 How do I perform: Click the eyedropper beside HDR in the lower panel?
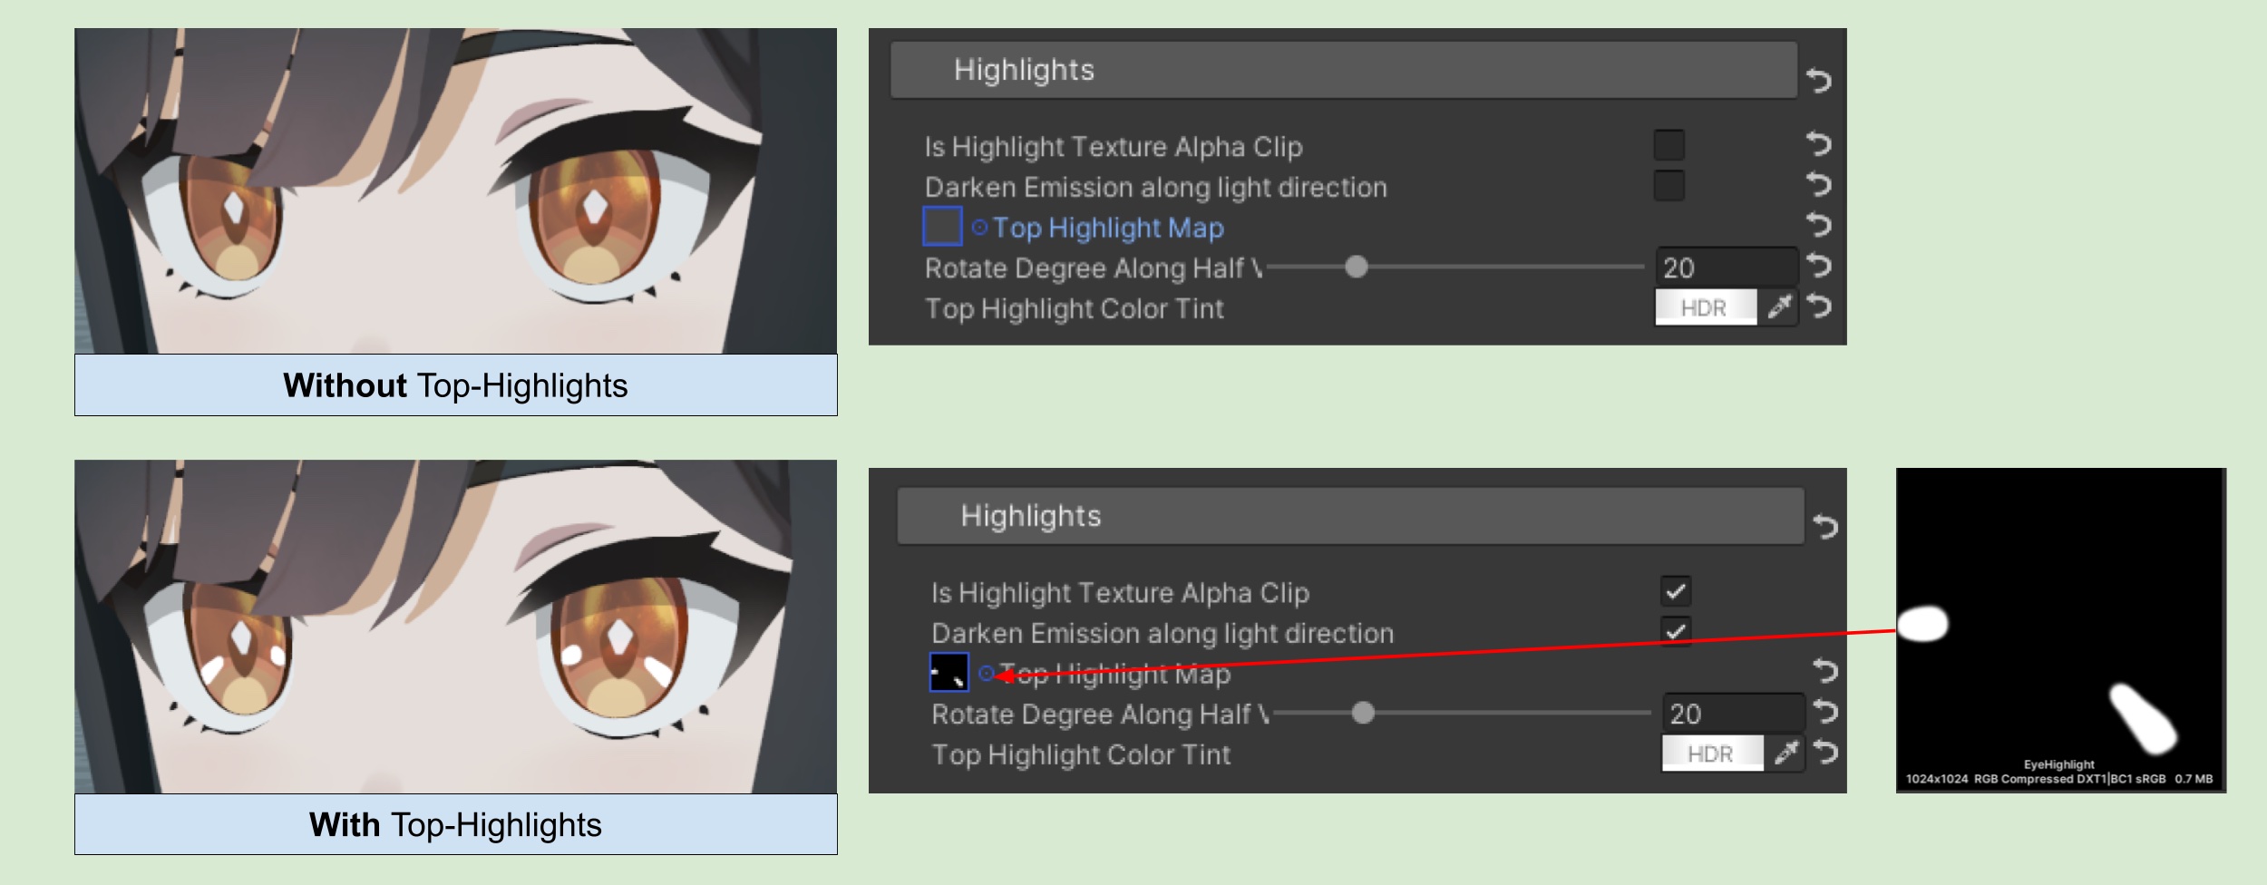[x=1785, y=753]
